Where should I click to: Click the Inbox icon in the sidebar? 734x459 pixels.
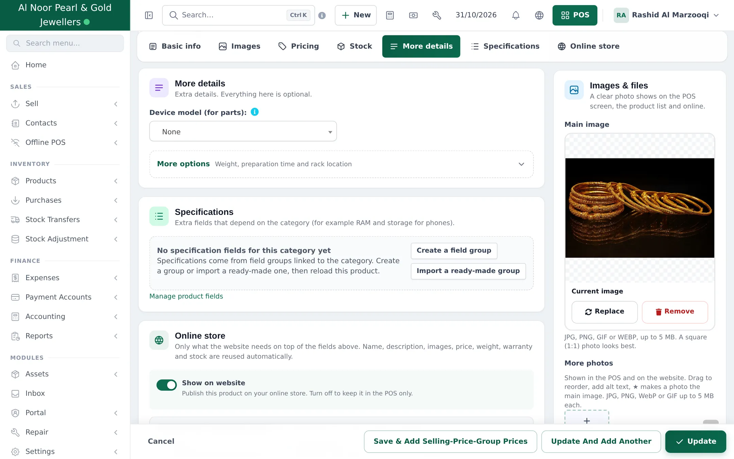[15, 393]
